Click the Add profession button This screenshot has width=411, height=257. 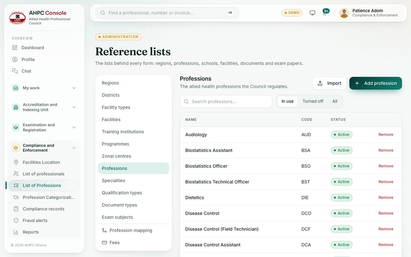click(x=376, y=83)
